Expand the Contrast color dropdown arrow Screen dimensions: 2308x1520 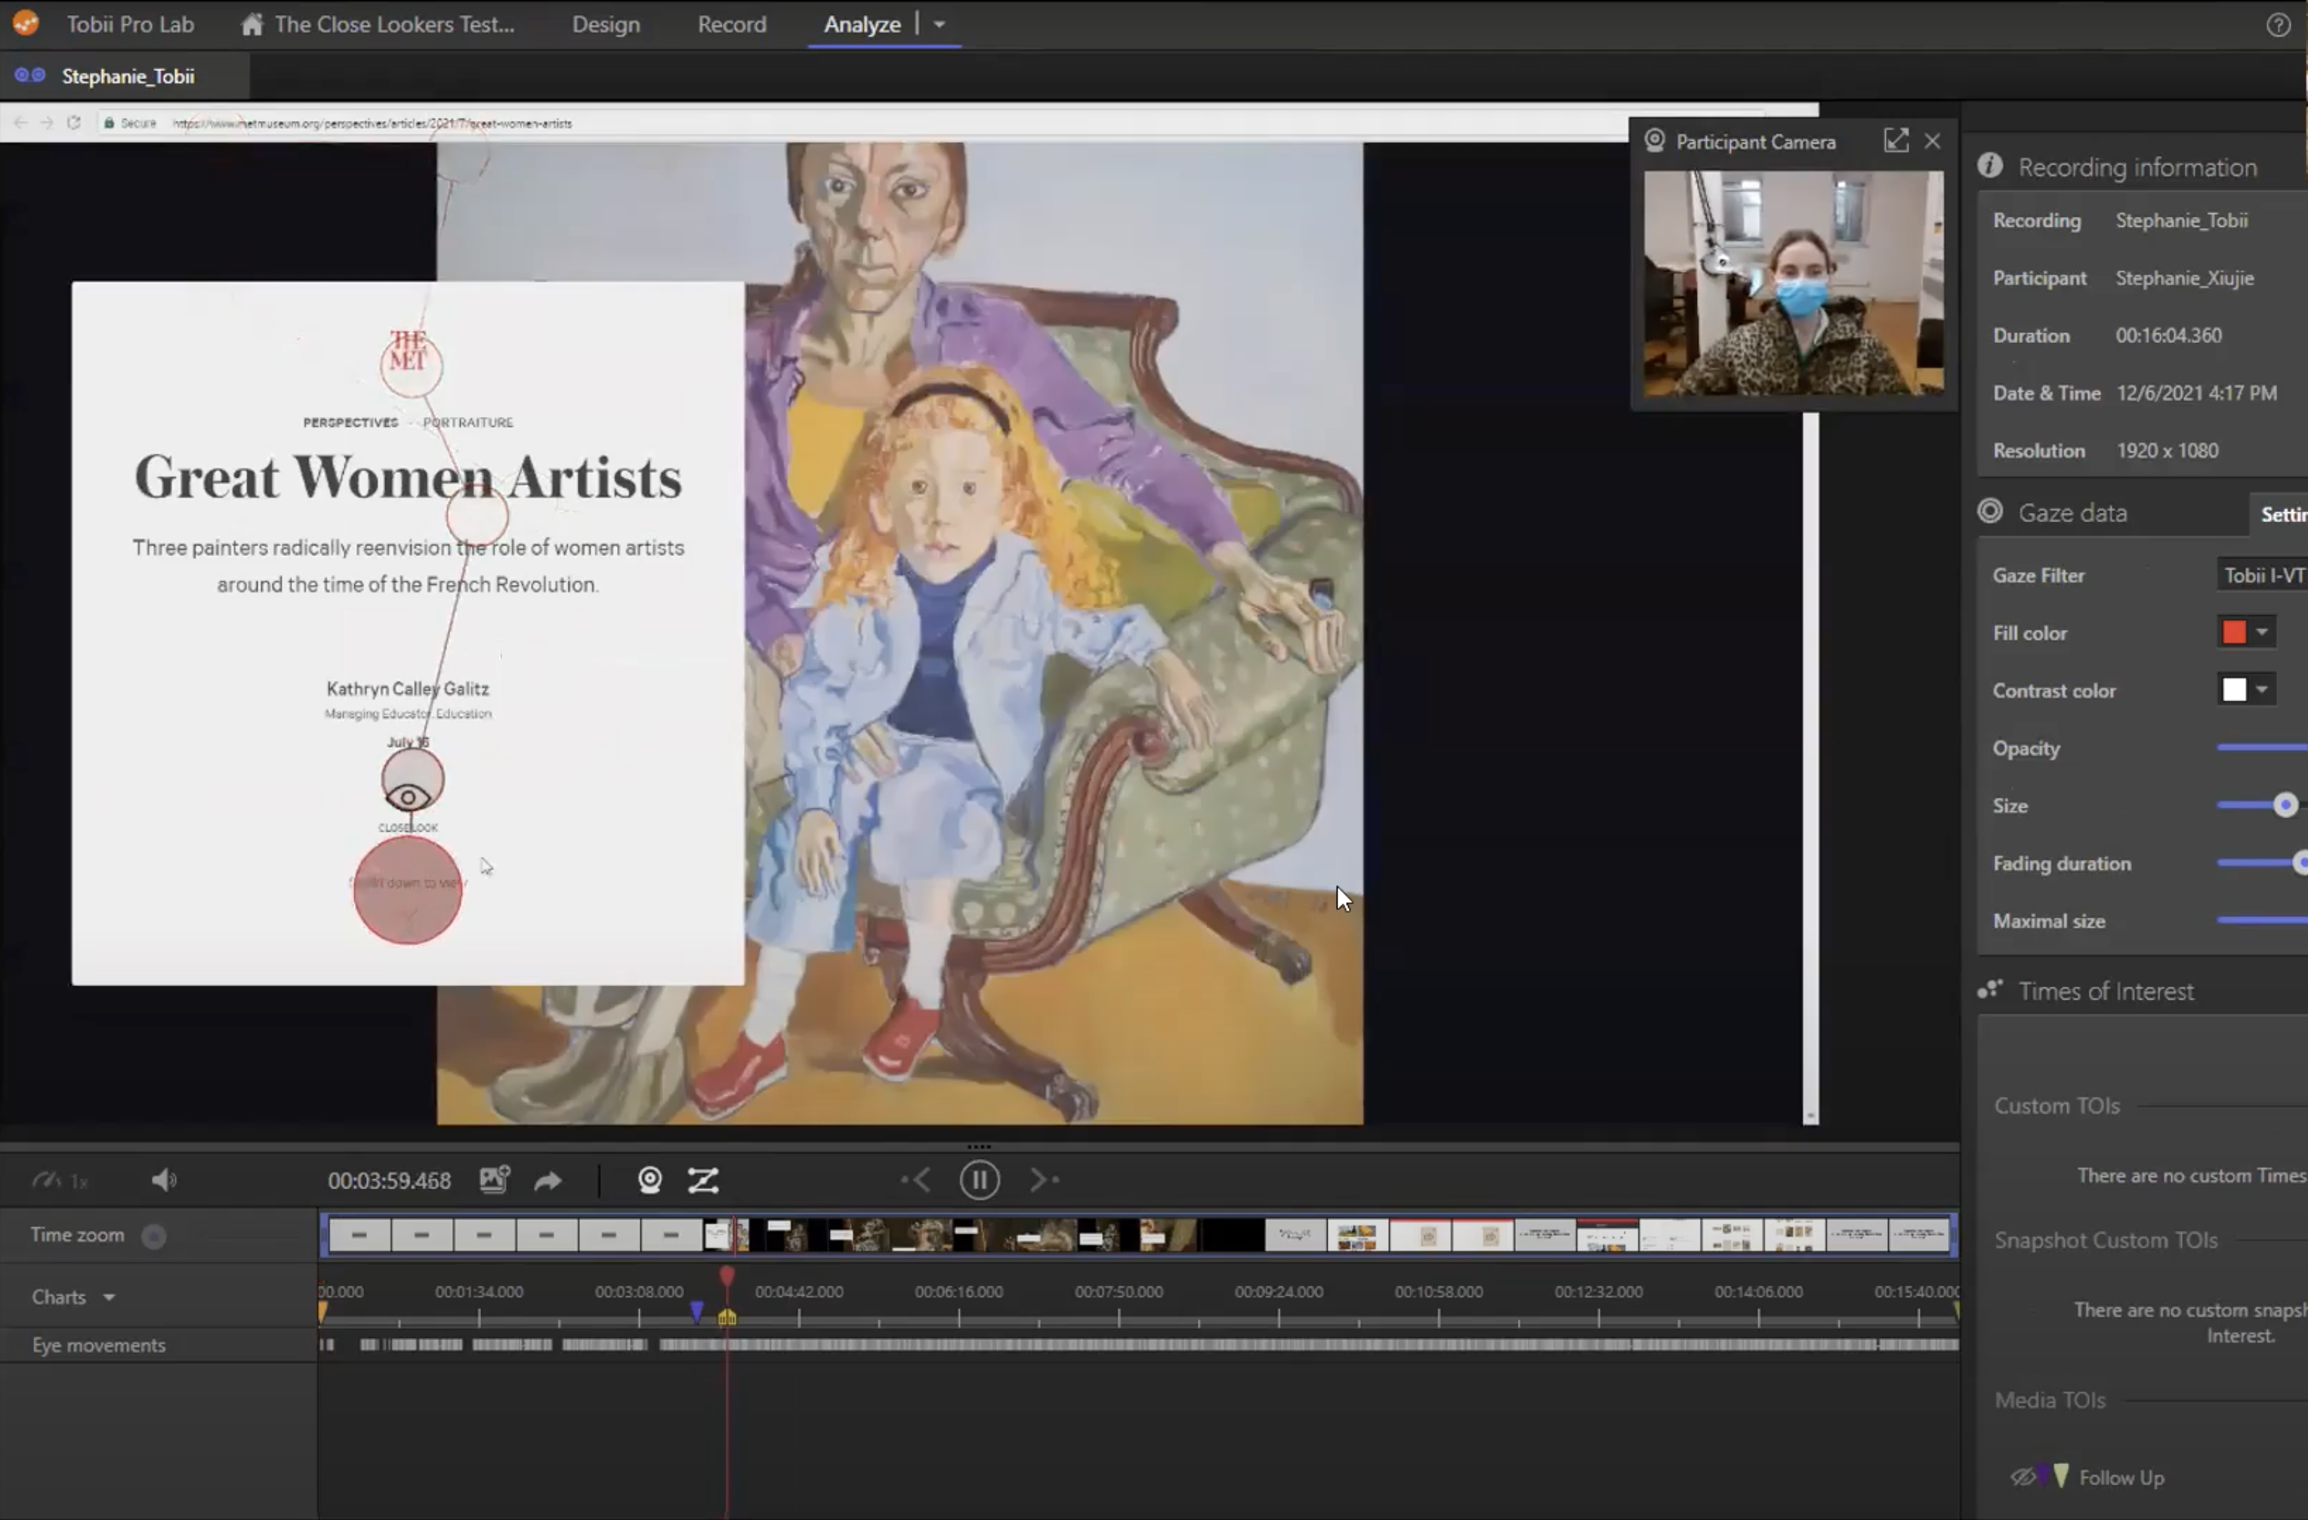[2261, 690]
